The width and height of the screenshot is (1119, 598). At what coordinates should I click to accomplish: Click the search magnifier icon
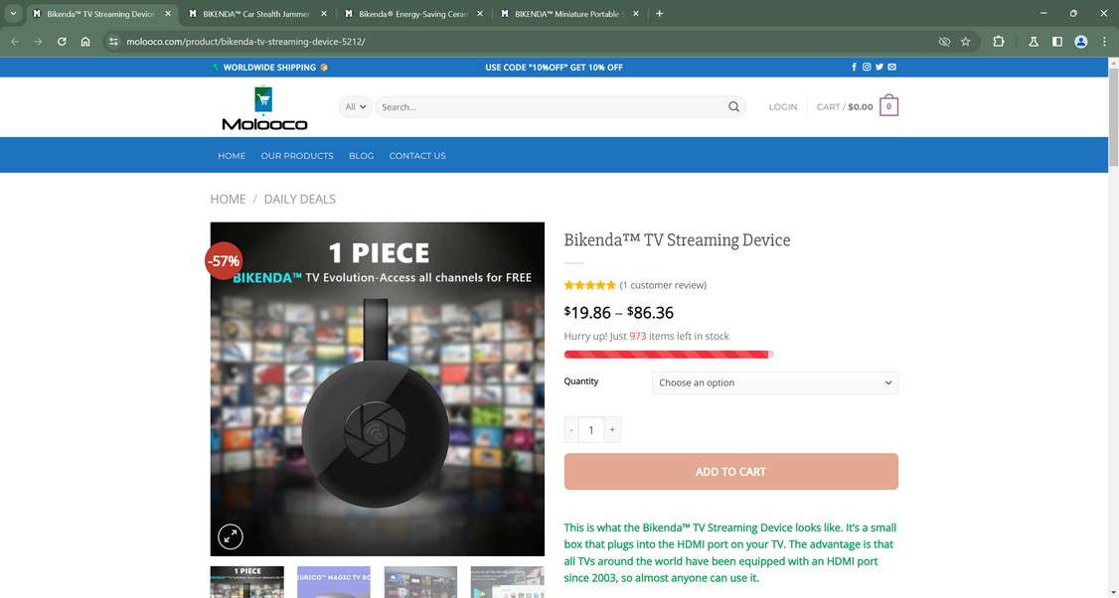point(733,107)
